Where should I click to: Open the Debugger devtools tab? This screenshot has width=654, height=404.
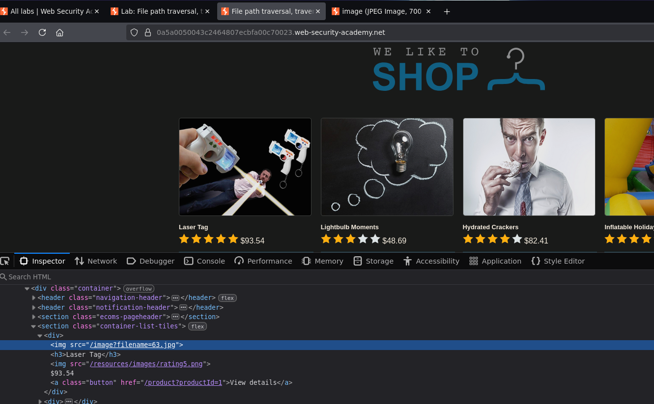151,261
